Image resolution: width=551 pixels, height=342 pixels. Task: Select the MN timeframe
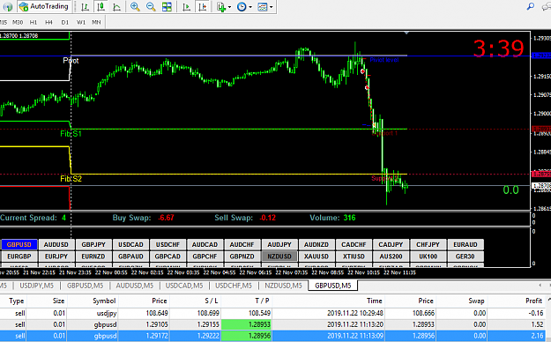click(96, 22)
